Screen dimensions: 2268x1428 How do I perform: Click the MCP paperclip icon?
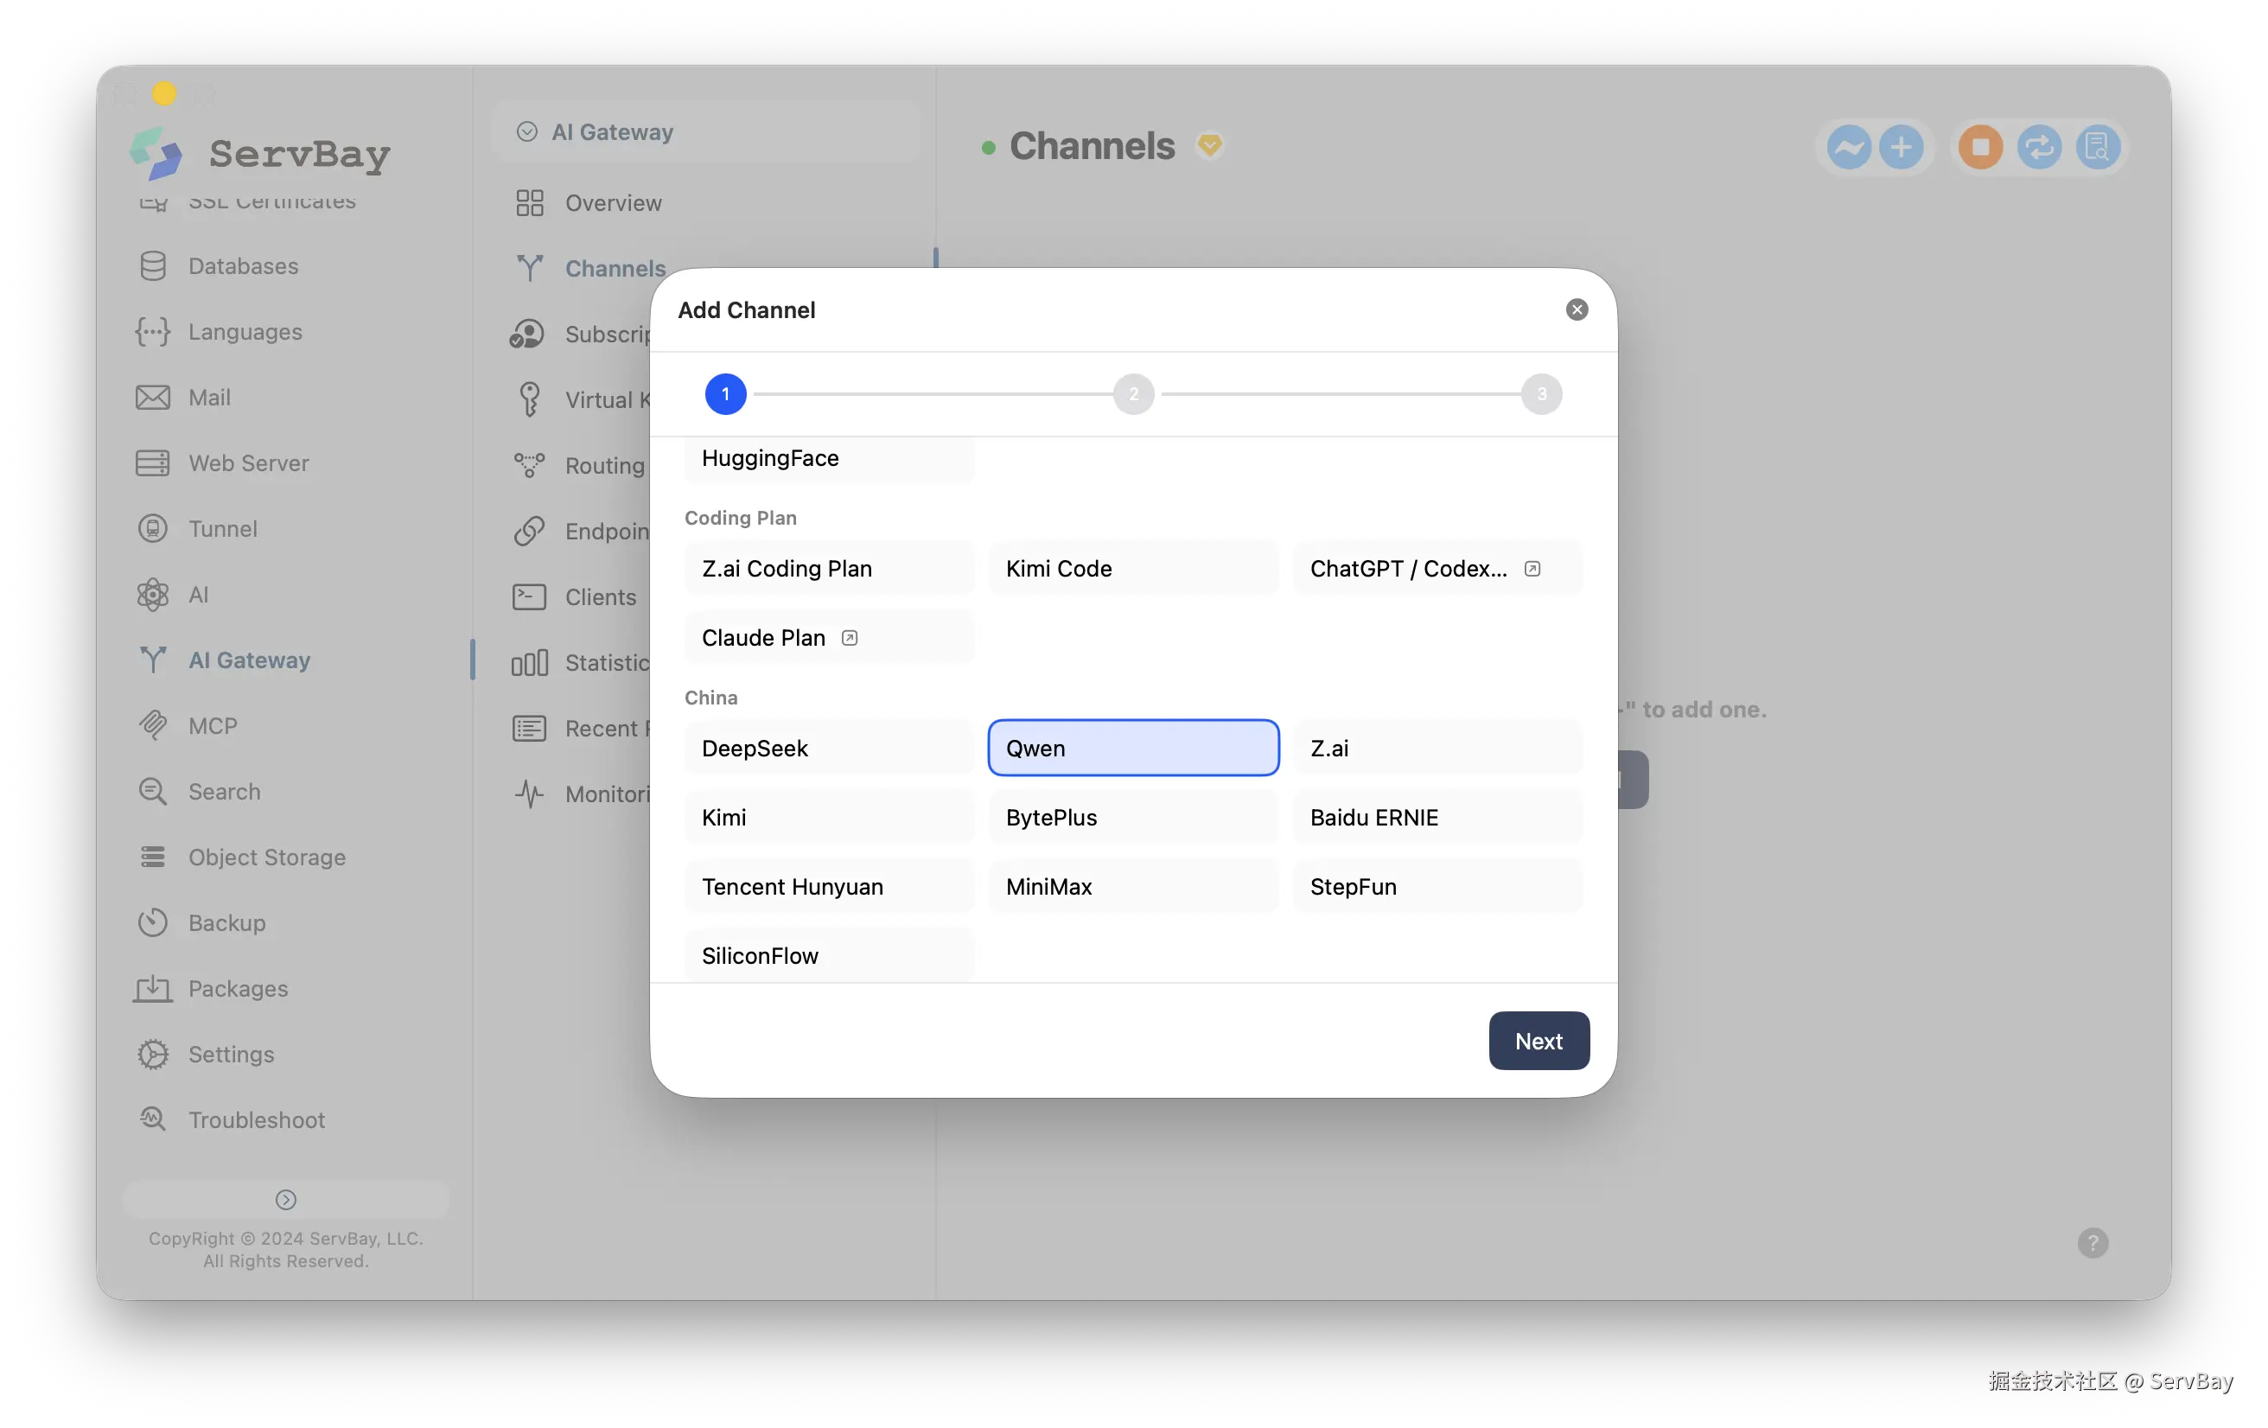click(153, 725)
